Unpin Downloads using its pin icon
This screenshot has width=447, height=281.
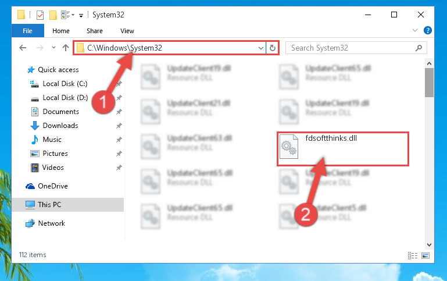(x=119, y=126)
